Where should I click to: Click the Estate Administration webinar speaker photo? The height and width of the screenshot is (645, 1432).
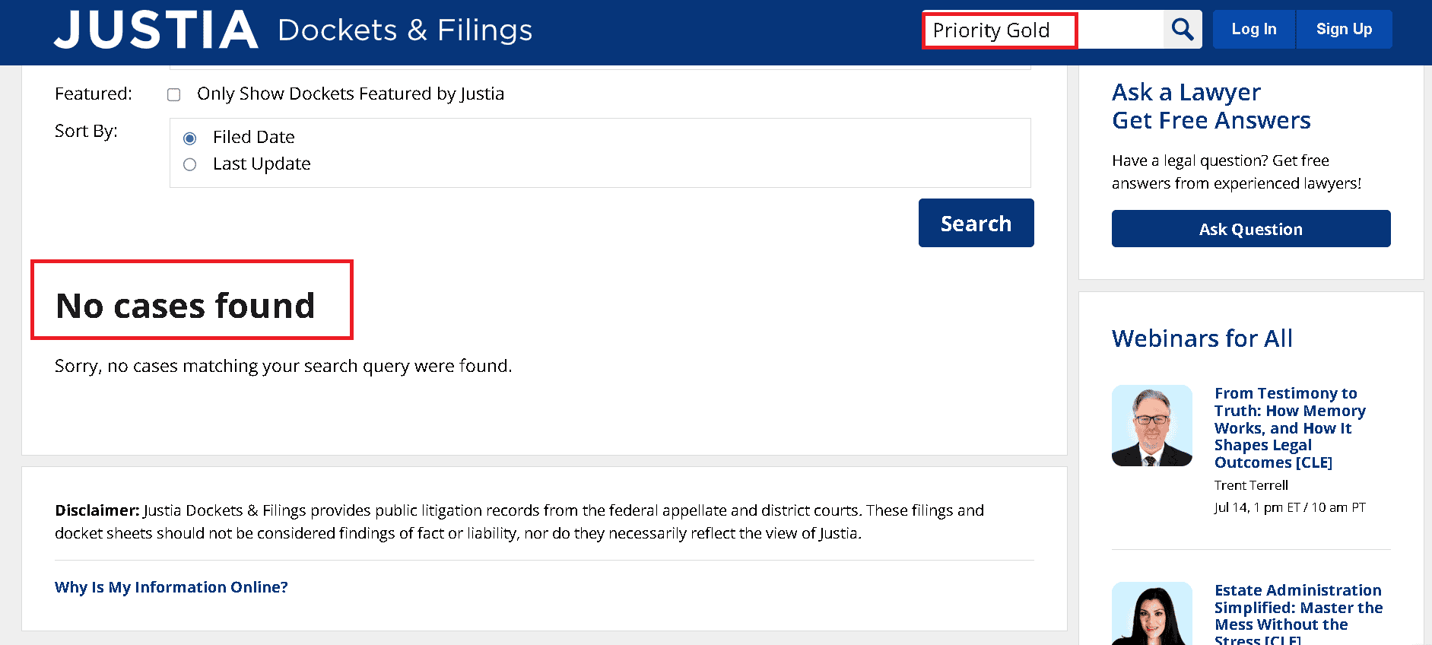click(x=1152, y=614)
